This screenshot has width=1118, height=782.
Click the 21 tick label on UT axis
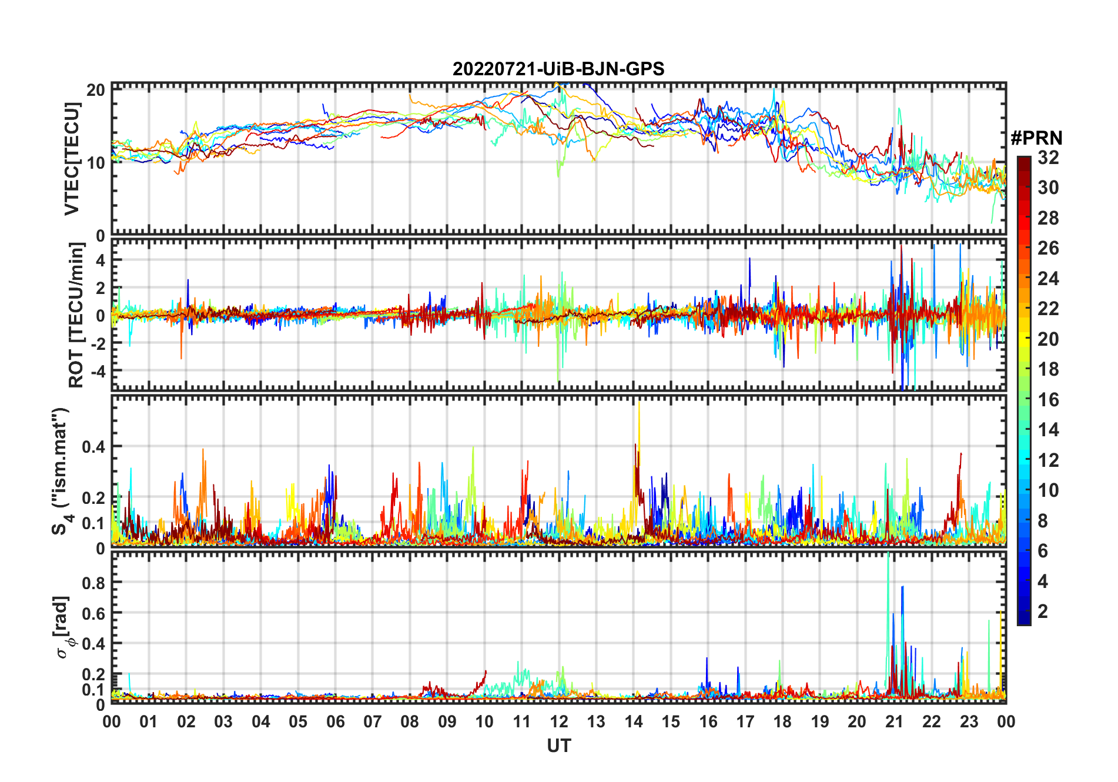[x=895, y=722]
